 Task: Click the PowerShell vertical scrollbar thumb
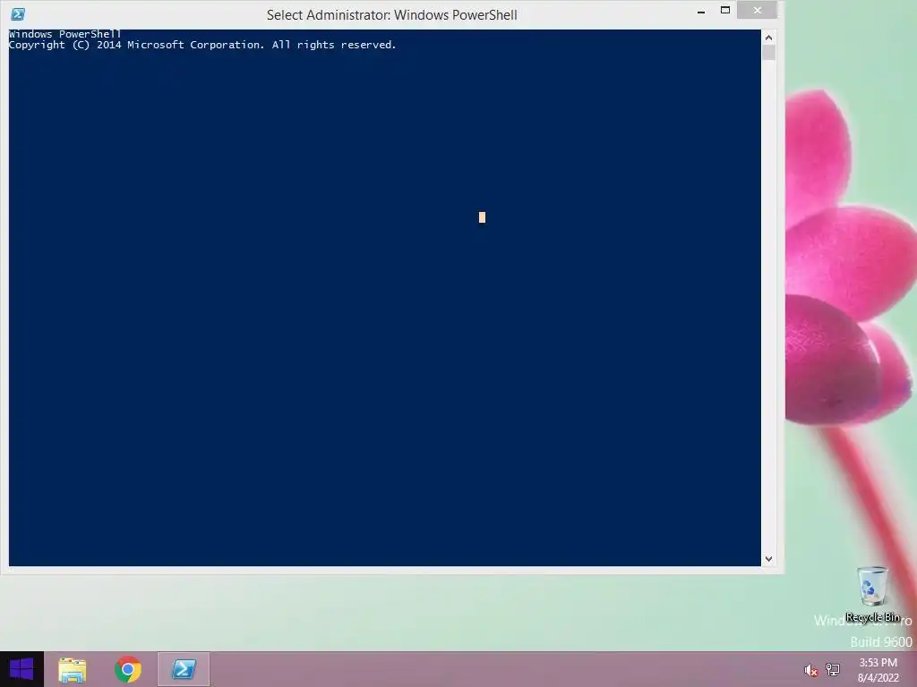[769, 53]
